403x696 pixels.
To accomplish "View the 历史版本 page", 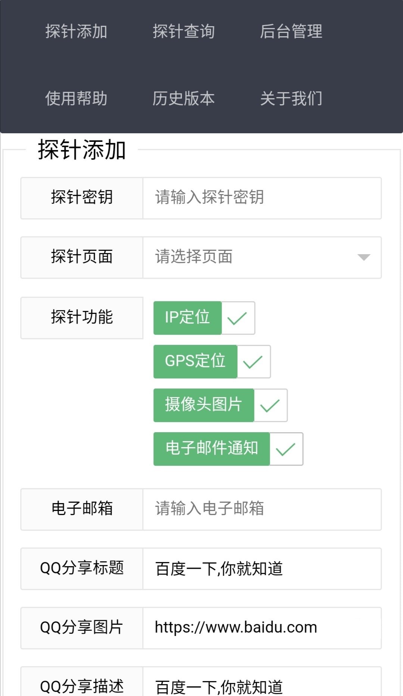I will tap(184, 99).
